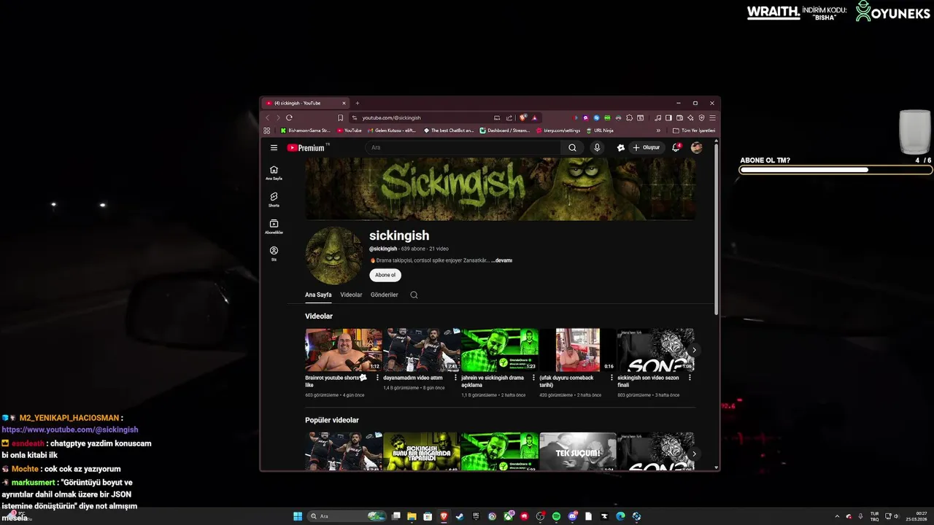
Task: Open the Siz section in the sidebar
Action: tap(274, 254)
